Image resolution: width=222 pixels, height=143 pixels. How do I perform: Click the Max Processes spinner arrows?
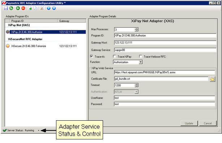click(x=136, y=30)
